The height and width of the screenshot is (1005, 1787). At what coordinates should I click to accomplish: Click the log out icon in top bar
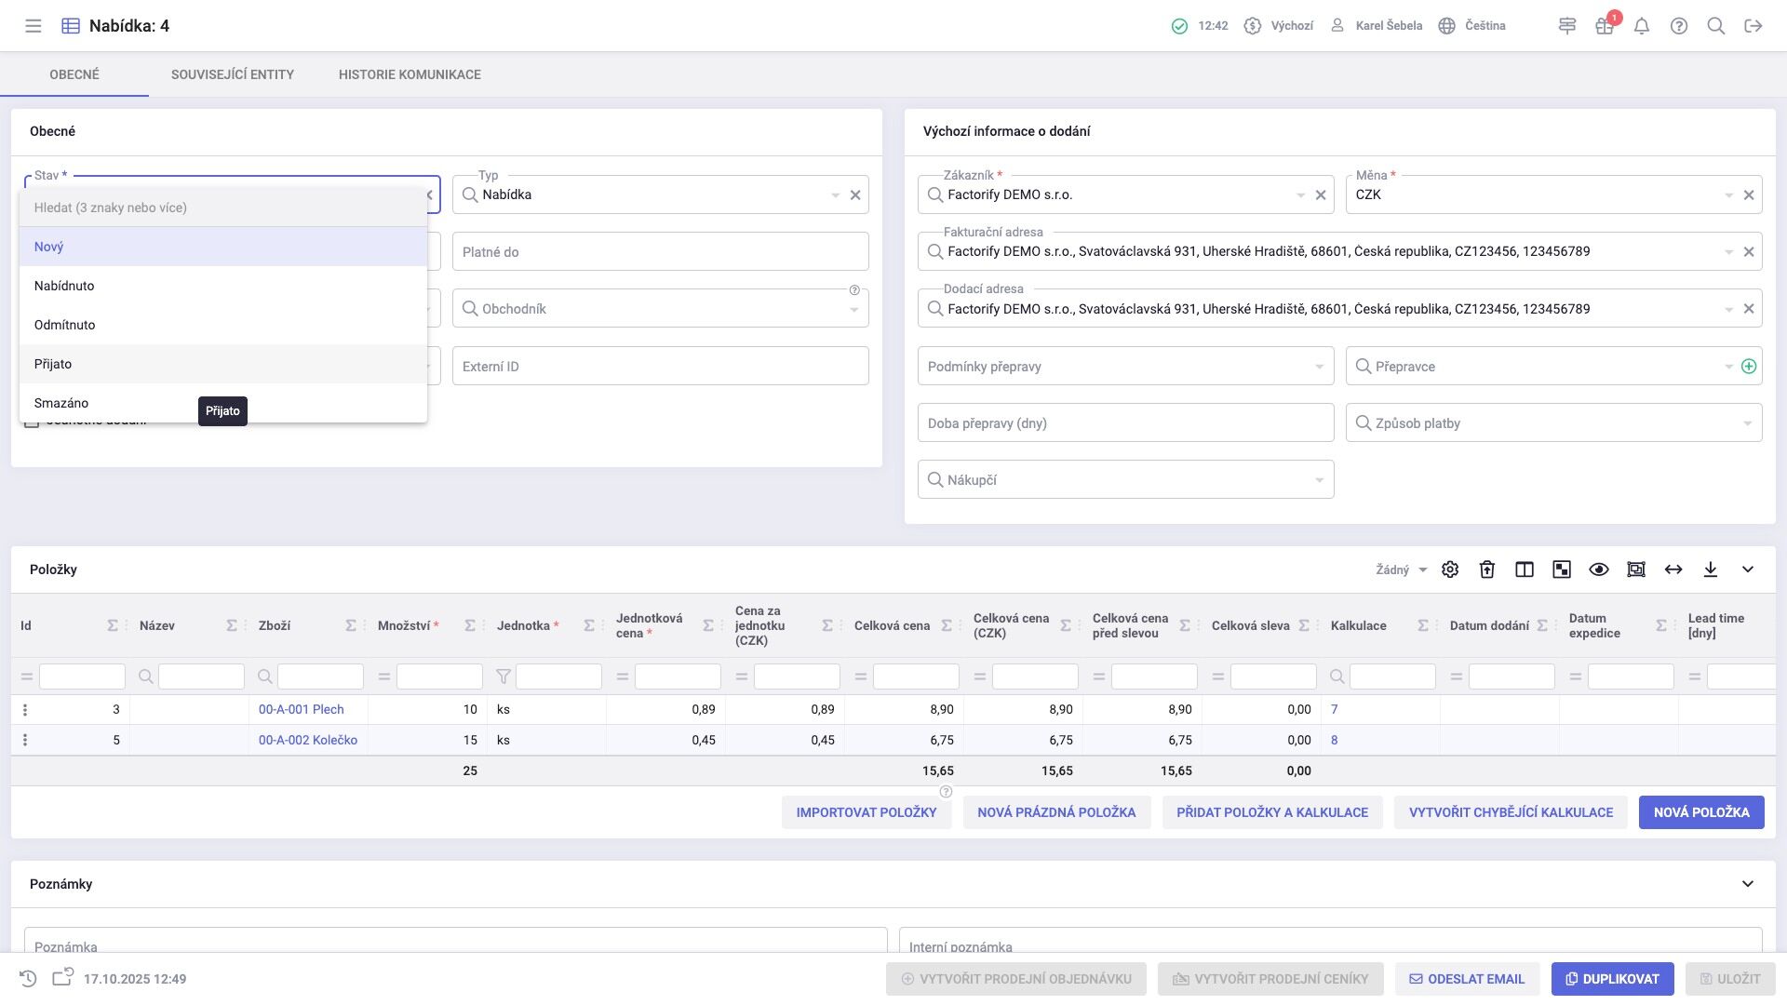point(1753,26)
